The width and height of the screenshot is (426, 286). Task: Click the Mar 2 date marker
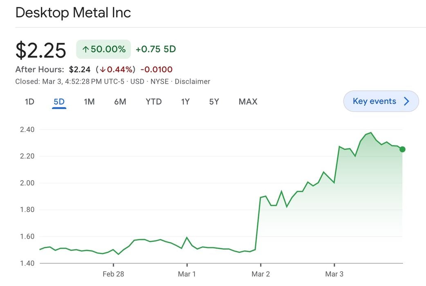[x=260, y=274]
